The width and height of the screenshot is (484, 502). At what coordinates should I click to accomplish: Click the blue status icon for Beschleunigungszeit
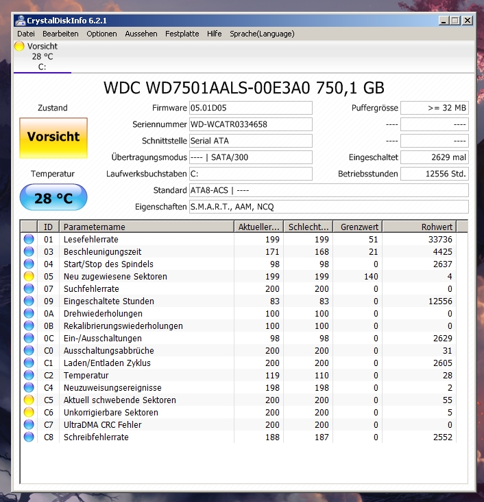point(29,251)
